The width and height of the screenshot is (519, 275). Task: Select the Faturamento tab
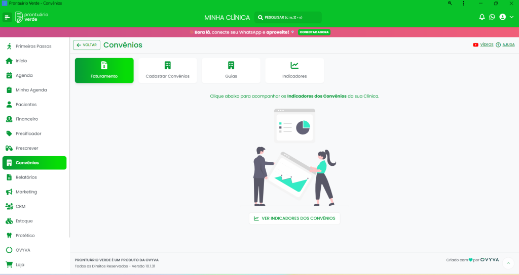tap(104, 70)
